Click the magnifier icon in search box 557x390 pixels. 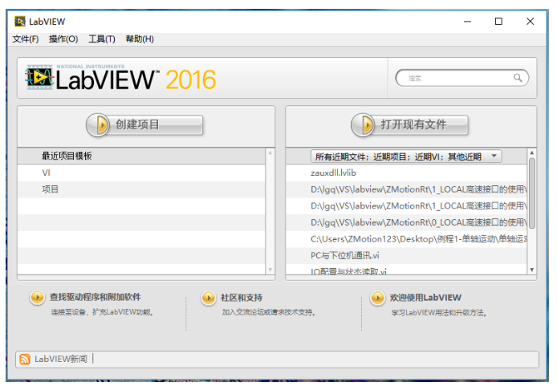[518, 78]
